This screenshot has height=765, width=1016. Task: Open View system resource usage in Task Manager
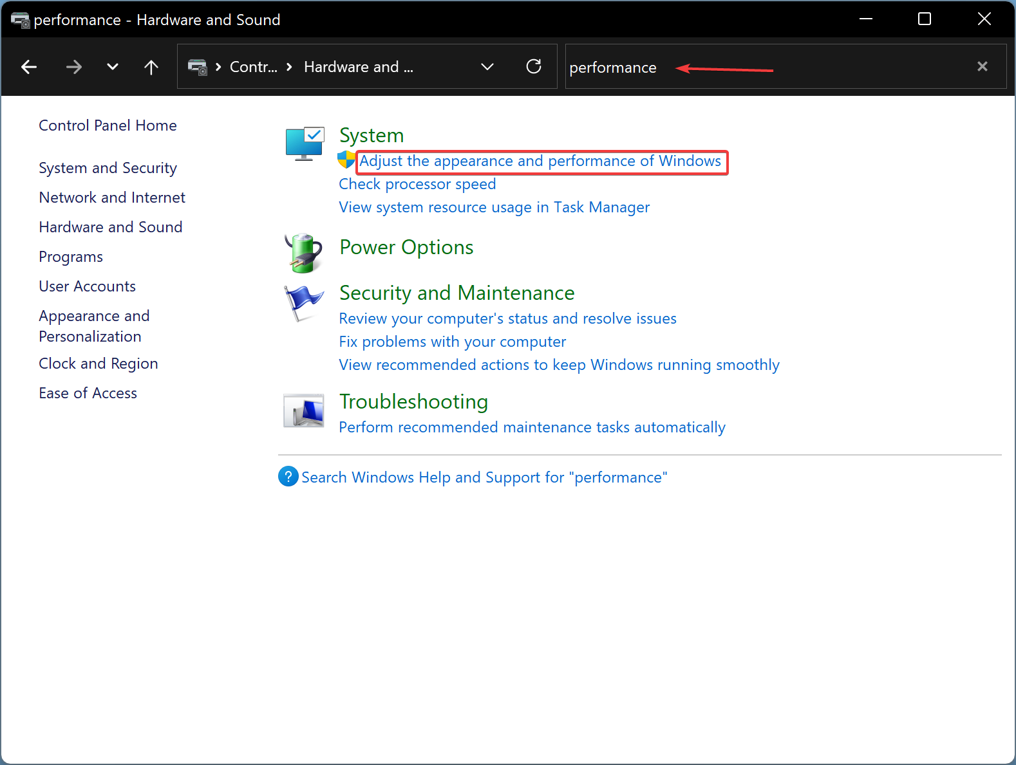494,207
